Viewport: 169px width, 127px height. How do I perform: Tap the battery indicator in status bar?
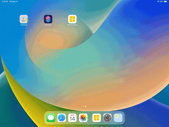tap(166, 2)
